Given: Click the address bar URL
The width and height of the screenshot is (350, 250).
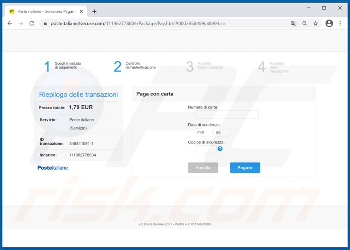Looking at the screenshot, I should 138,24.
